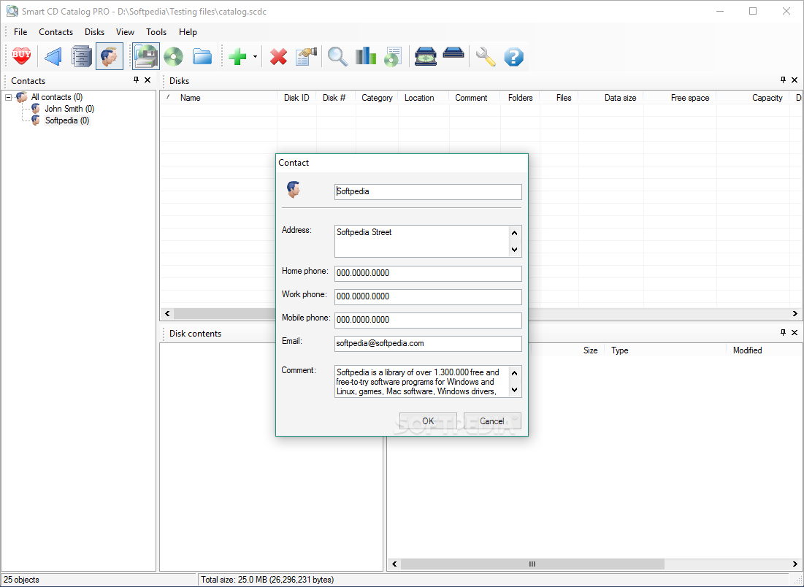Close the Disks panel

tap(795, 80)
